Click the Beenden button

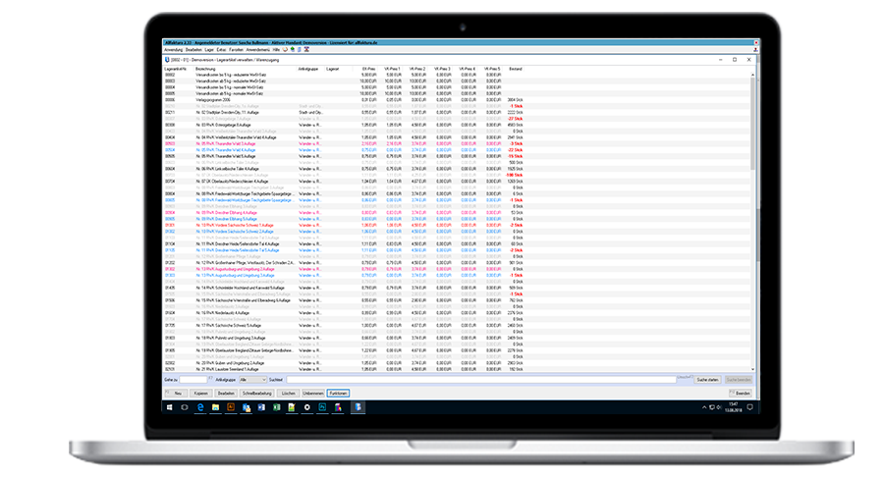tap(742, 392)
